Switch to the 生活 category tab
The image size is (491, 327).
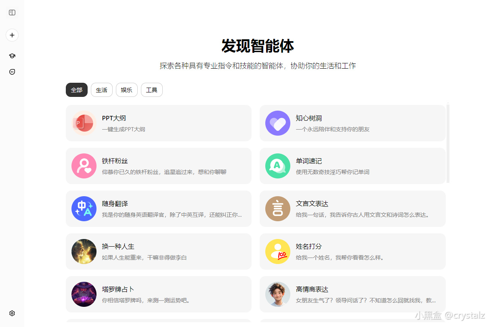(101, 90)
